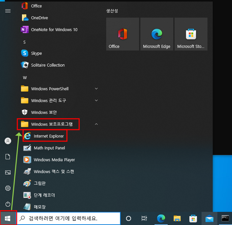Open Mail app on taskbar

pyautogui.click(x=209, y=218)
